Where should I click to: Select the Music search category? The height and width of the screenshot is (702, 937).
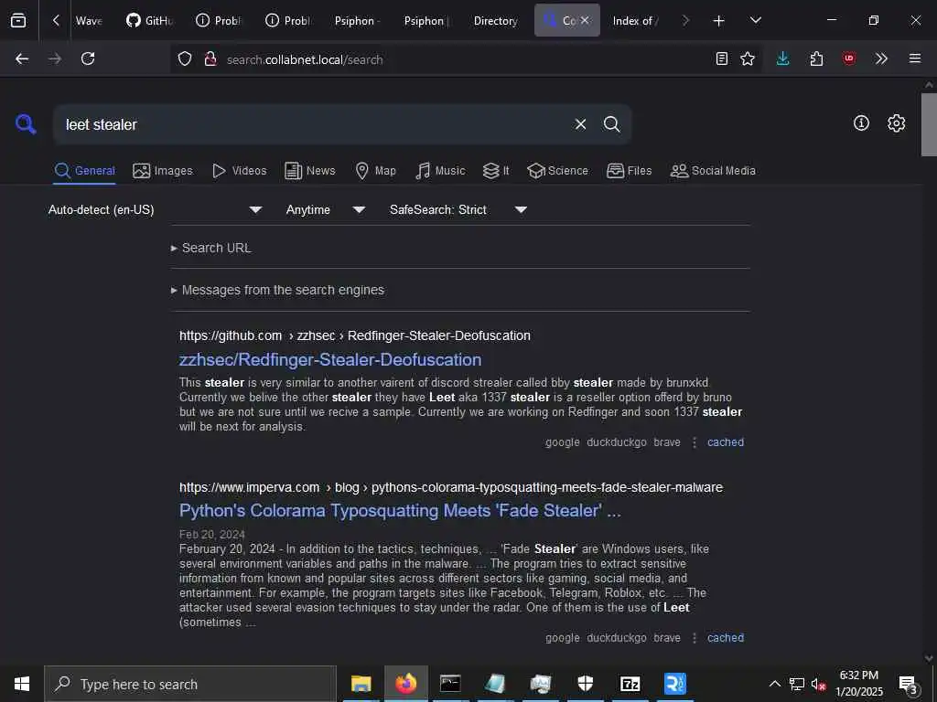[x=440, y=171]
